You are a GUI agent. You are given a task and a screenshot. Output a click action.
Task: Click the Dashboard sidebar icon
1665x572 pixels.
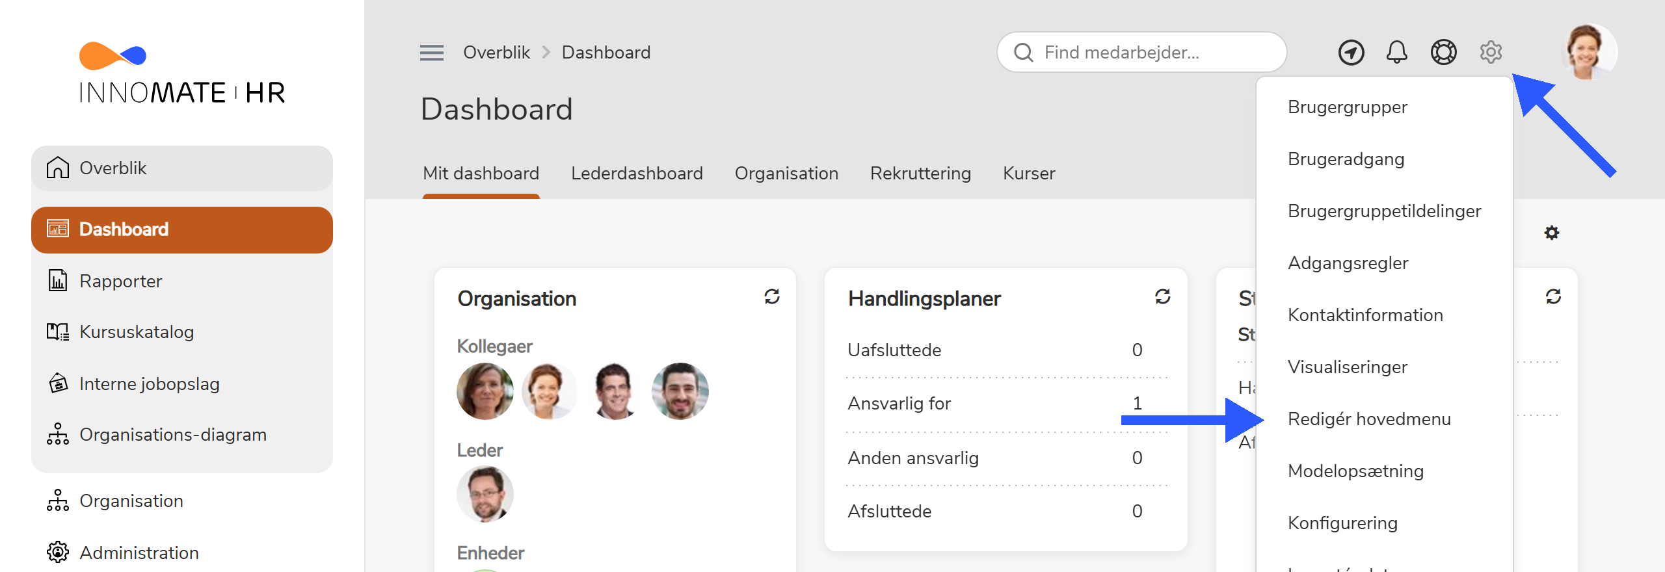pyautogui.click(x=58, y=229)
